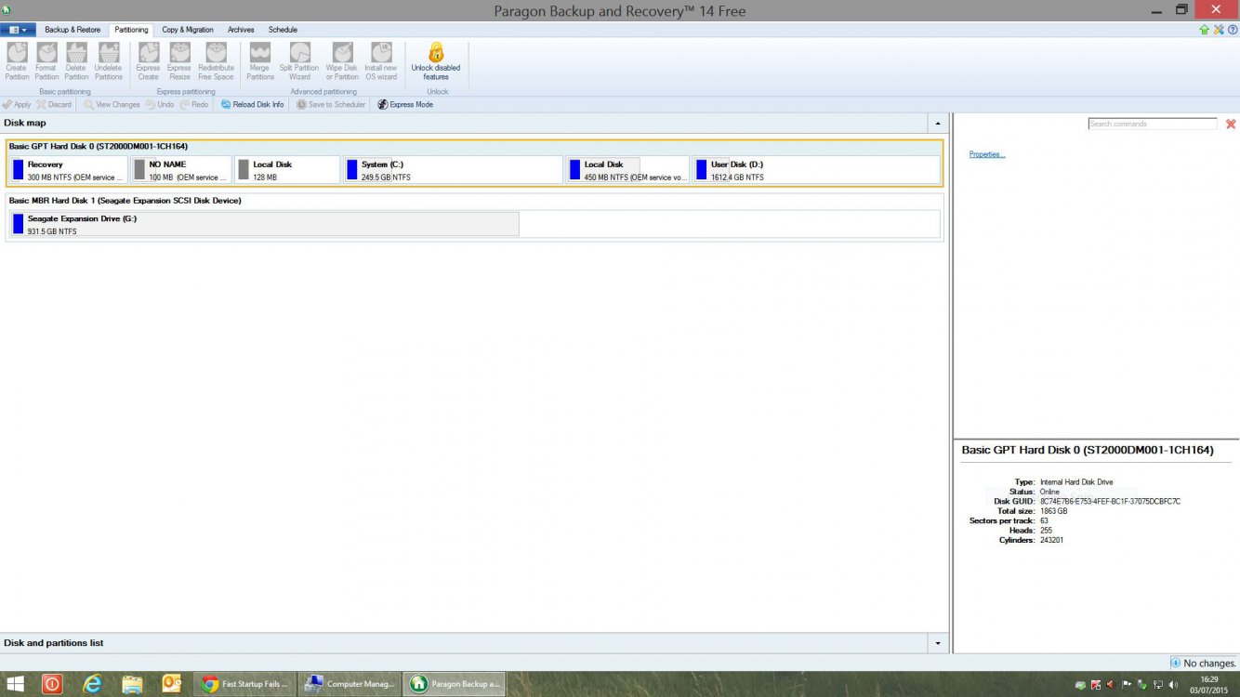Open the Schedule tab
Image resolution: width=1240 pixels, height=697 pixels.
[283, 30]
